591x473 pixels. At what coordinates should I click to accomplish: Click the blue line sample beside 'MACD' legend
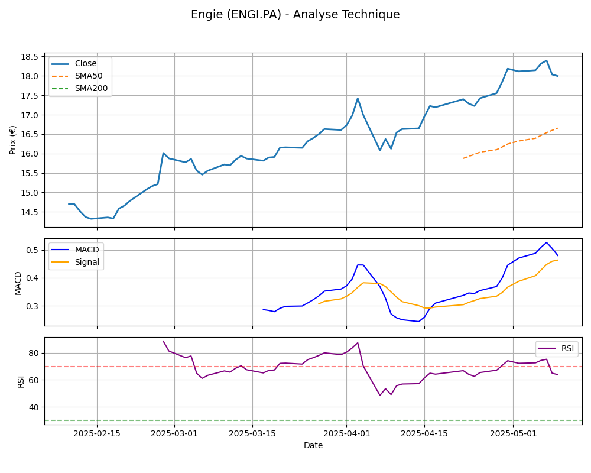[60, 250]
